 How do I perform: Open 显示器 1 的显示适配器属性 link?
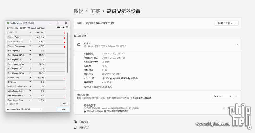click(x=98, y=87)
